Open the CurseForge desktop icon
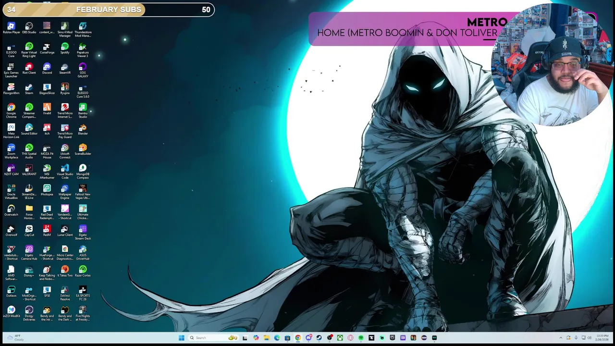The width and height of the screenshot is (615, 346). (47, 49)
